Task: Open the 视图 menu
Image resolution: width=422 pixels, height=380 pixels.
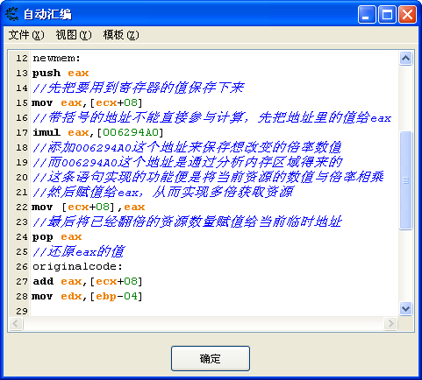Action: click(x=74, y=35)
